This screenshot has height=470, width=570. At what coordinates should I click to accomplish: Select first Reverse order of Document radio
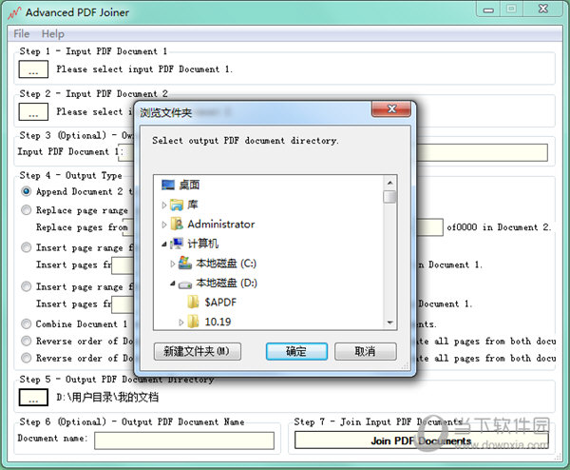(26, 341)
